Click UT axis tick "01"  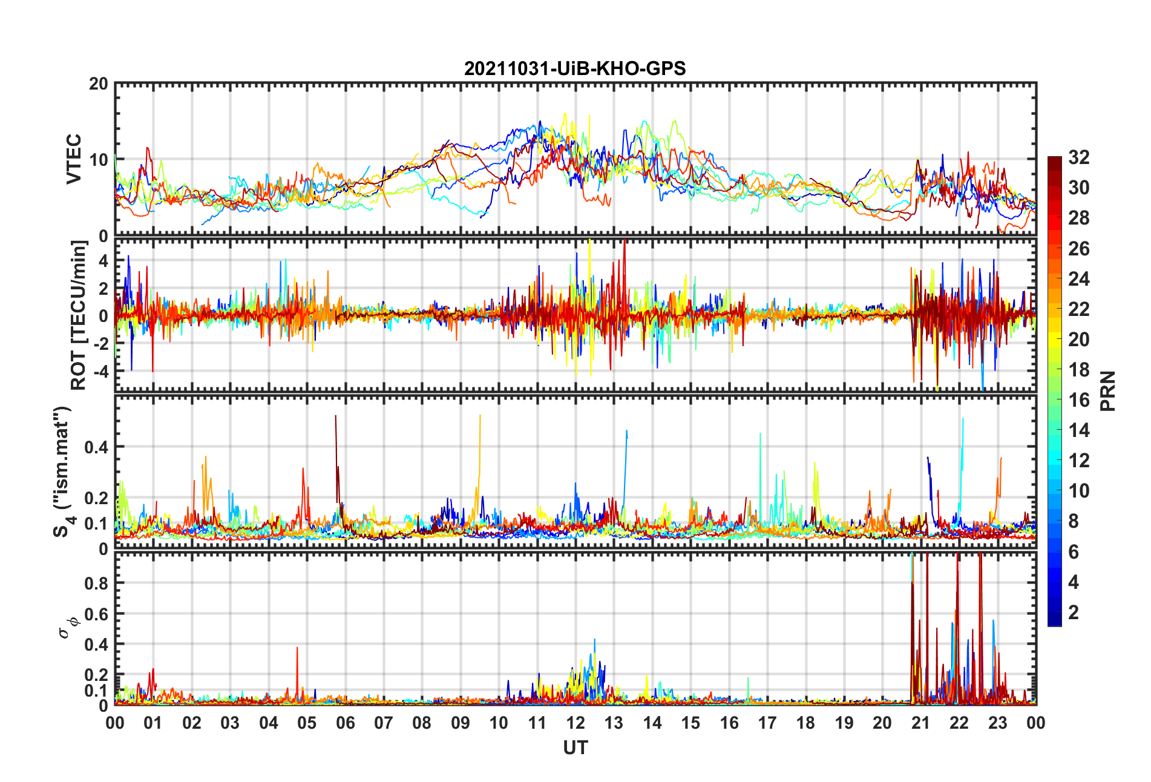coord(153,723)
